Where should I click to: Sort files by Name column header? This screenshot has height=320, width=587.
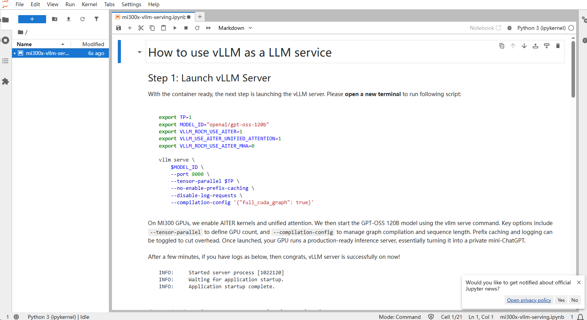(x=41, y=44)
